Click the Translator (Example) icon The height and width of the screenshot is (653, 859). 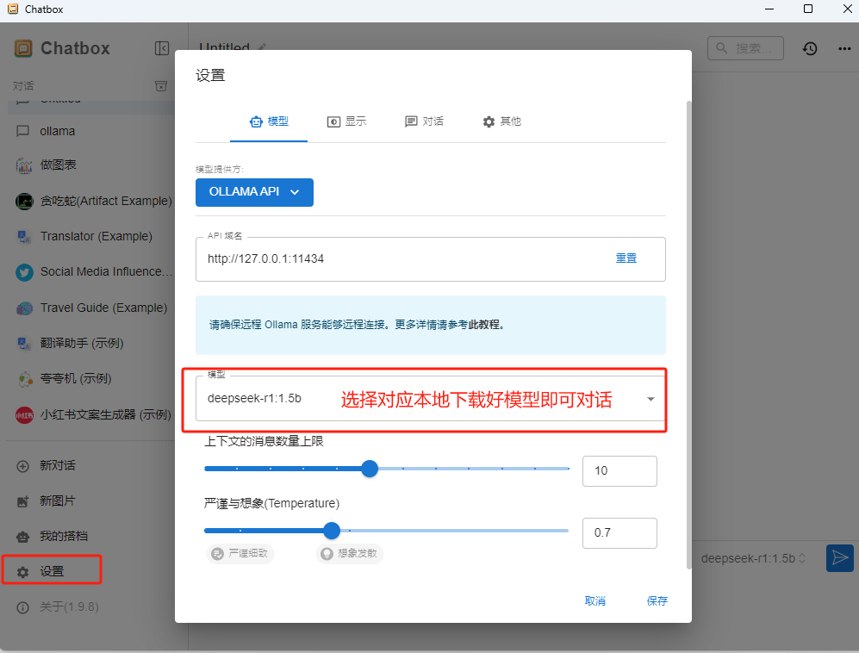pyautogui.click(x=23, y=237)
